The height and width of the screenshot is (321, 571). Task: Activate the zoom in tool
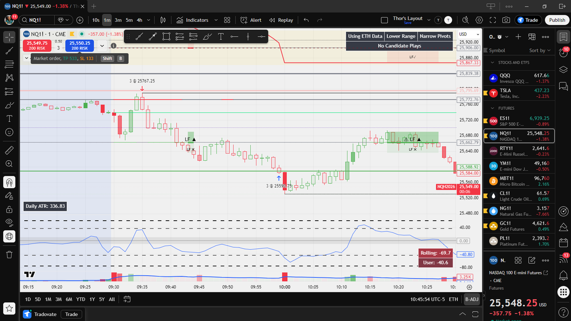(9, 164)
